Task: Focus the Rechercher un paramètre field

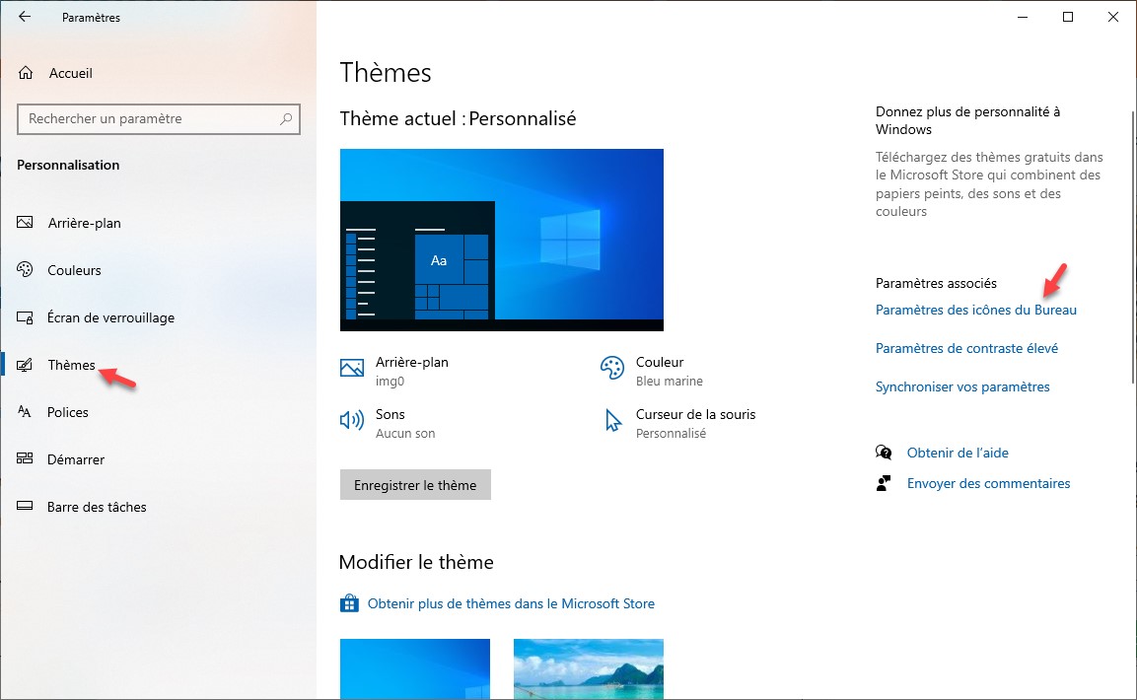Action: click(x=148, y=119)
